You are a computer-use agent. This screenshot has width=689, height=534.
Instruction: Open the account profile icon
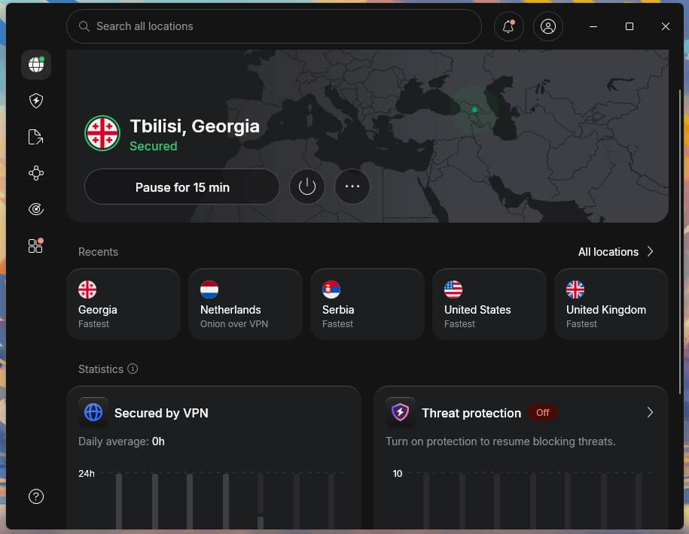547,26
